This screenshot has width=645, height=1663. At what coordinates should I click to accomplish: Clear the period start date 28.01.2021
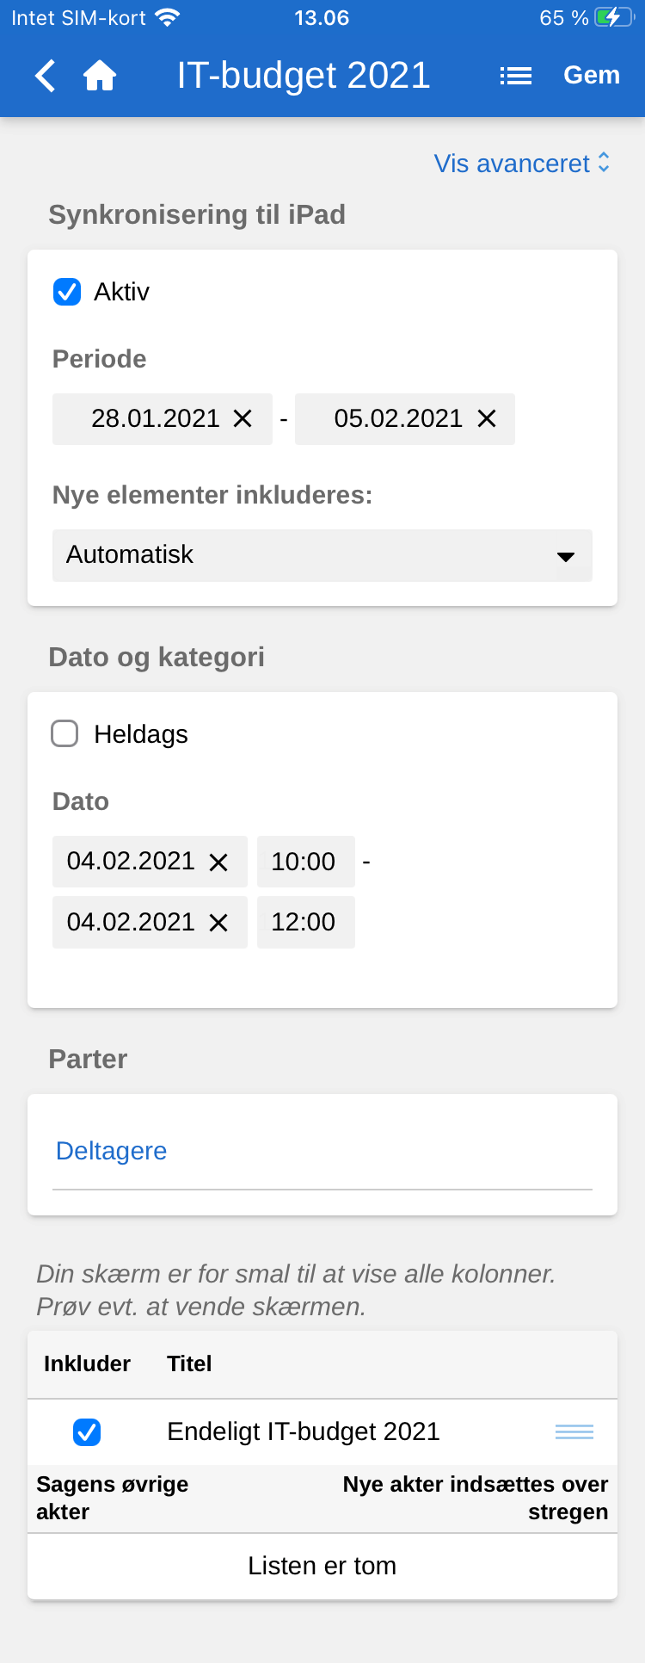point(243,418)
